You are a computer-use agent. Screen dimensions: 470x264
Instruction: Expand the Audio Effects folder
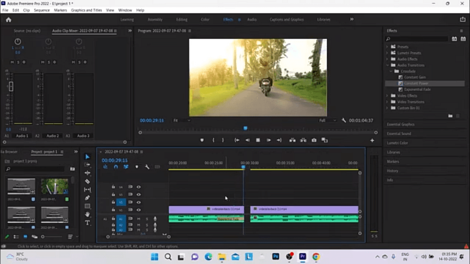coord(387,59)
